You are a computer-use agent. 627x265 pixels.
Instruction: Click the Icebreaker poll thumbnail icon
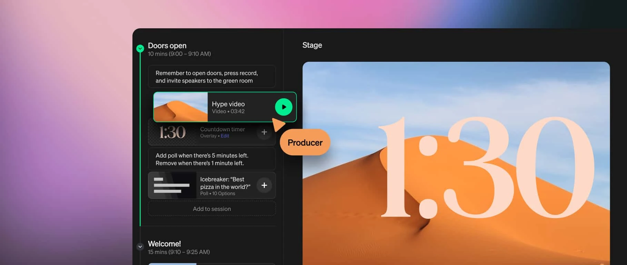coord(172,185)
